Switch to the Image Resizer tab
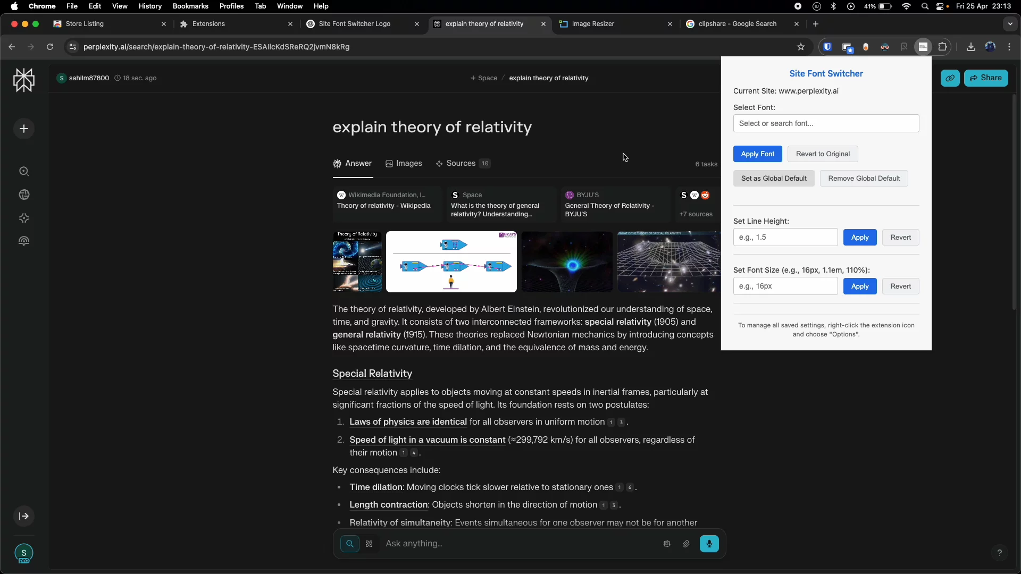The image size is (1021, 574). pyautogui.click(x=593, y=24)
